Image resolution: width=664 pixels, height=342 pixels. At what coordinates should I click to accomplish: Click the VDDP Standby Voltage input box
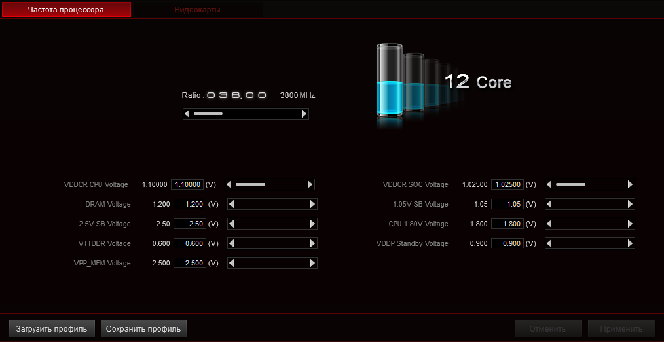(x=507, y=243)
